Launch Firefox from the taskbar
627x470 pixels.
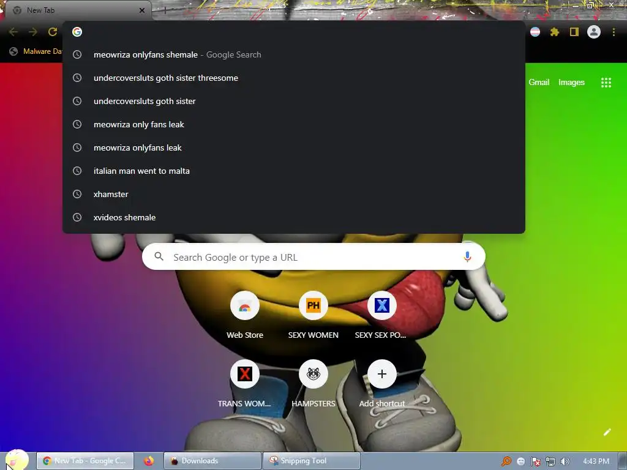pos(149,461)
